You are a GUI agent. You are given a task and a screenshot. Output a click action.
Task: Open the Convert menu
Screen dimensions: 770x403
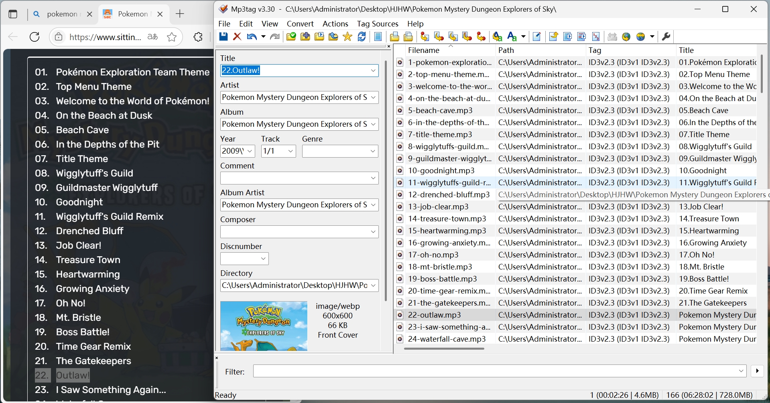pyautogui.click(x=300, y=24)
